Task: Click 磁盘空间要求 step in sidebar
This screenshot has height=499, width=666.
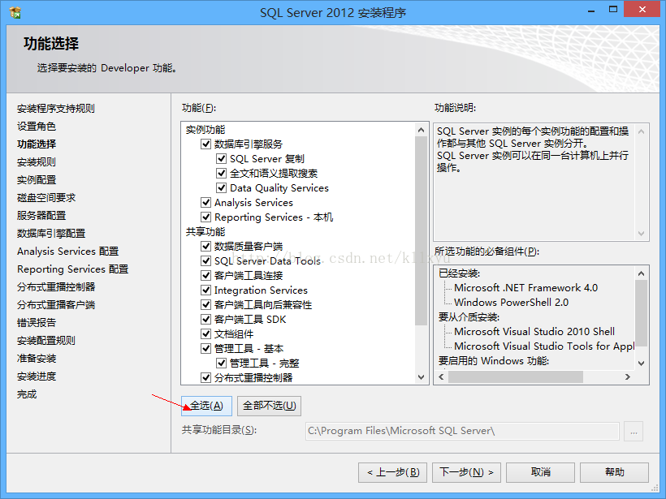Action: tap(46, 198)
